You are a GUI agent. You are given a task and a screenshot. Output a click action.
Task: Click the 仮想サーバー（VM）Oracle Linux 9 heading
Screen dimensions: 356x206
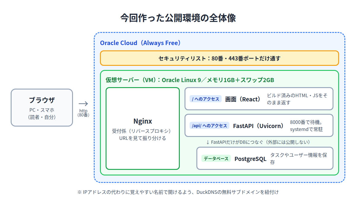click(x=190, y=80)
